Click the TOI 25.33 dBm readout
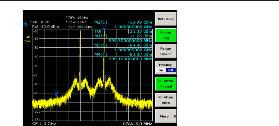 click(x=123, y=32)
